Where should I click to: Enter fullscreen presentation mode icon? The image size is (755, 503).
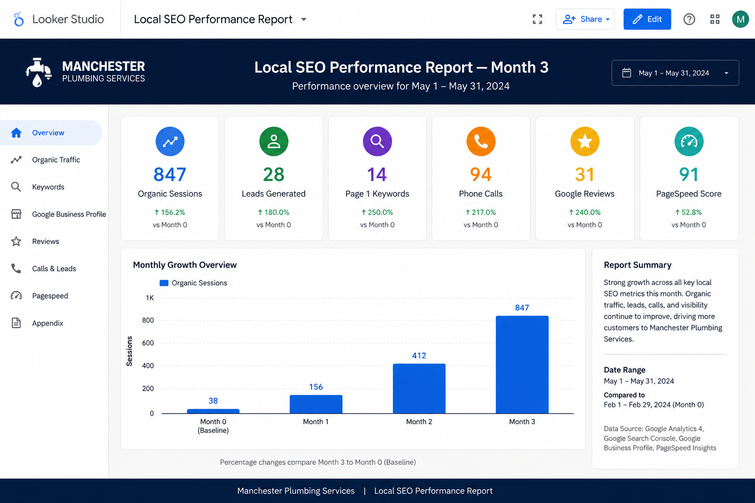(x=537, y=19)
